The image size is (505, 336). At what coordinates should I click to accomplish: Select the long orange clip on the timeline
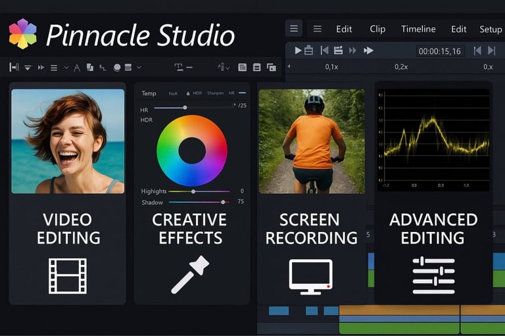[x=399, y=310]
